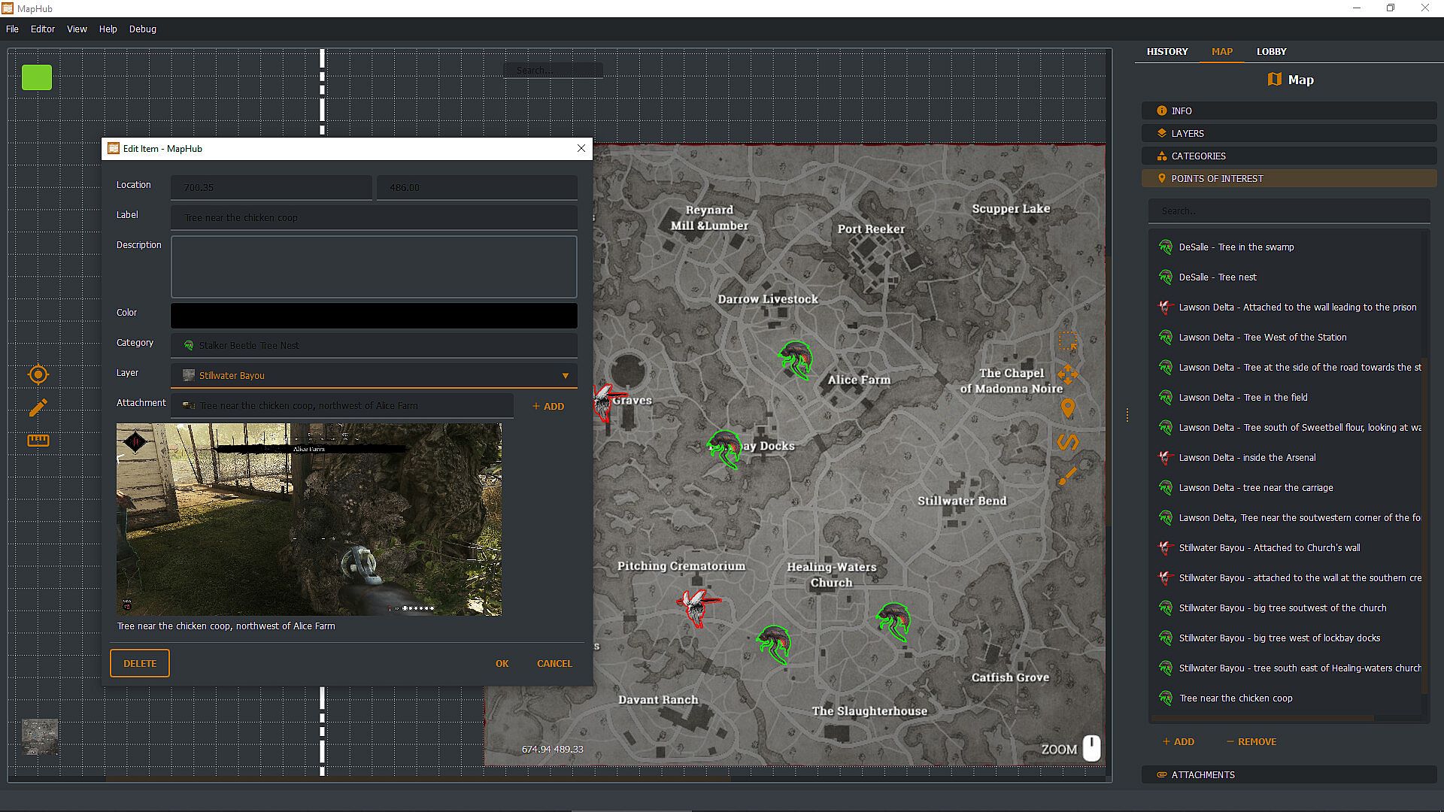Select 'Lawson Delta - inside the Arsenal' item
This screenshot has width=1444, height=812.
[1247, 457]
